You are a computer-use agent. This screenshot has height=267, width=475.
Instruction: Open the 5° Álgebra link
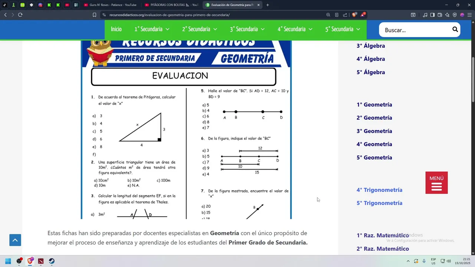371,72
